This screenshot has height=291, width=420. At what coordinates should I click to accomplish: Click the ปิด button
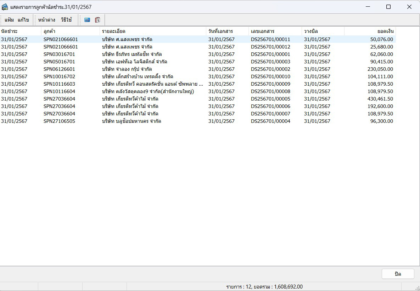398,274
